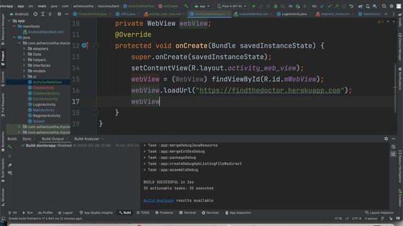Place cursor after webView on line 17

tap(159, 102)
